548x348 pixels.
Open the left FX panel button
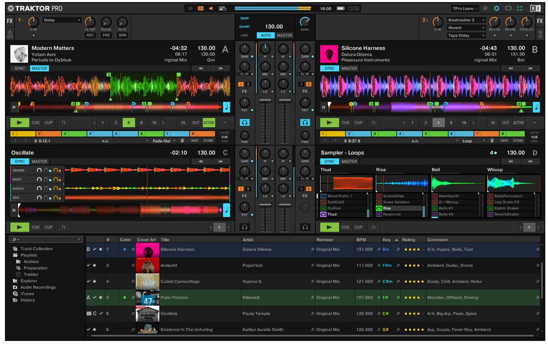[10, 21]
